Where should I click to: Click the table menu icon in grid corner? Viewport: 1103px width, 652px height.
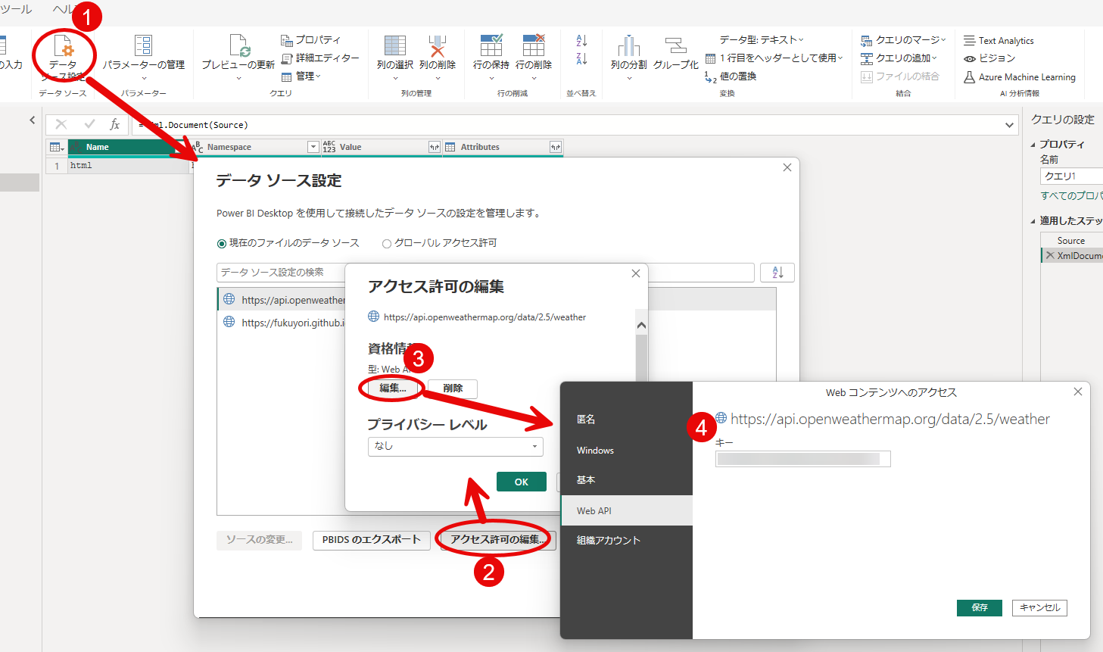point(57,147)
